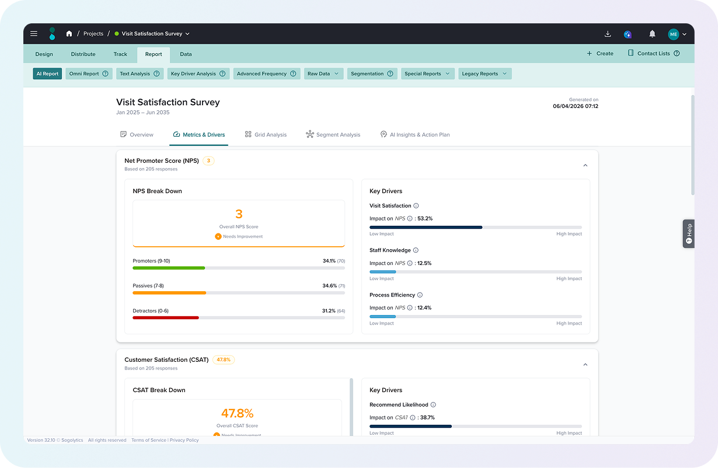Open the notifications bell
This screenshot has width=718, height=468.
point(652,34)
